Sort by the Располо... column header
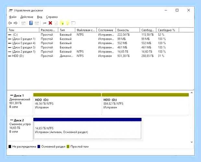 [49, 30]
